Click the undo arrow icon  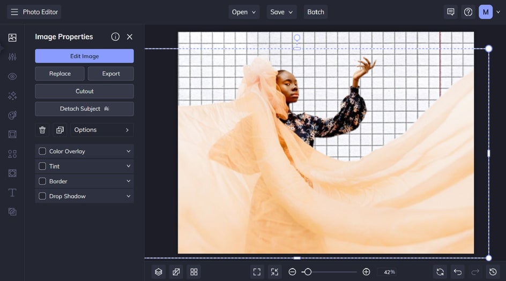[x=457, y=272]
